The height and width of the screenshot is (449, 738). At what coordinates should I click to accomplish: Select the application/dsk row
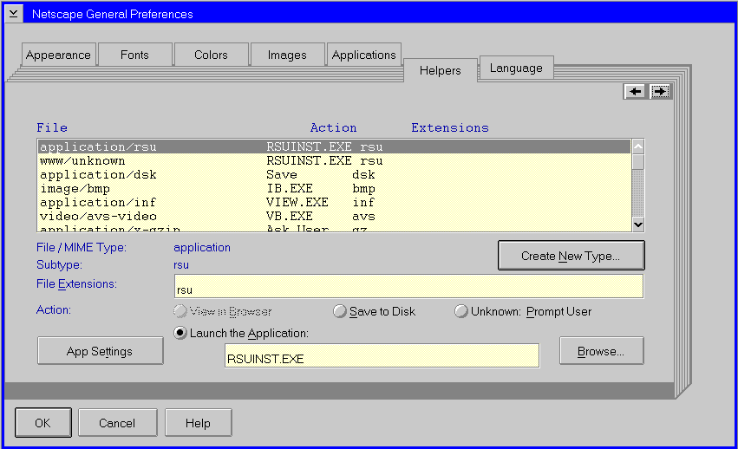334,174
